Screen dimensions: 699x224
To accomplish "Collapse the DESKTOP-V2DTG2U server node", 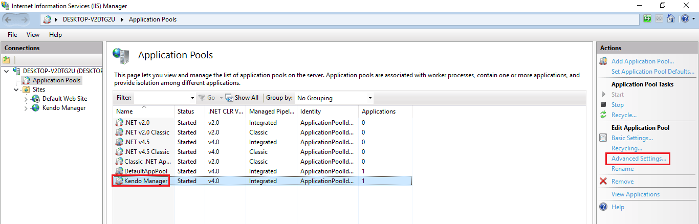I will pos(6,71).
